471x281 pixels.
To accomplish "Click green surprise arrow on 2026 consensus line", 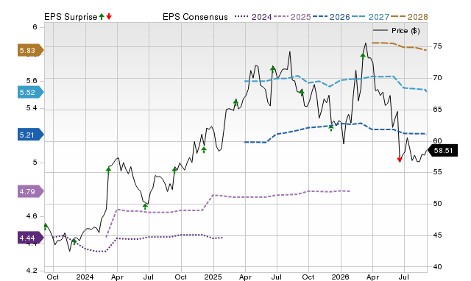I will pyautogui.click(x=331, y=128).
